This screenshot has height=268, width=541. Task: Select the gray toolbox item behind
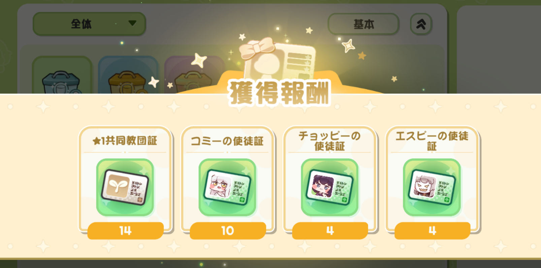pos(62,75)
